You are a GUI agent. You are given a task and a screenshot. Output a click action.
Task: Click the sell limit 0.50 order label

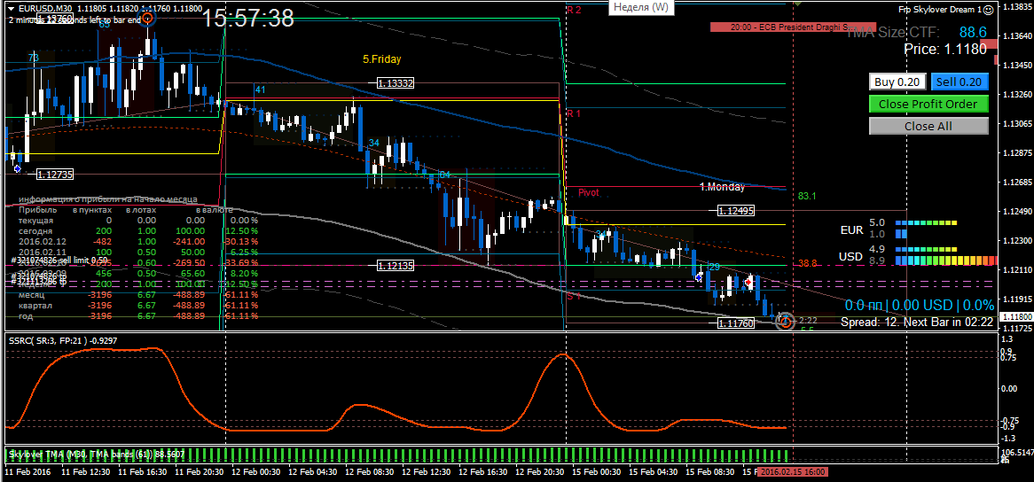59,260
